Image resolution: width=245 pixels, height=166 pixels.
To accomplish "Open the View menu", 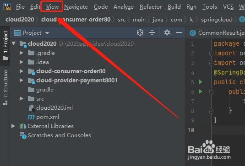I will click(52, 7).
